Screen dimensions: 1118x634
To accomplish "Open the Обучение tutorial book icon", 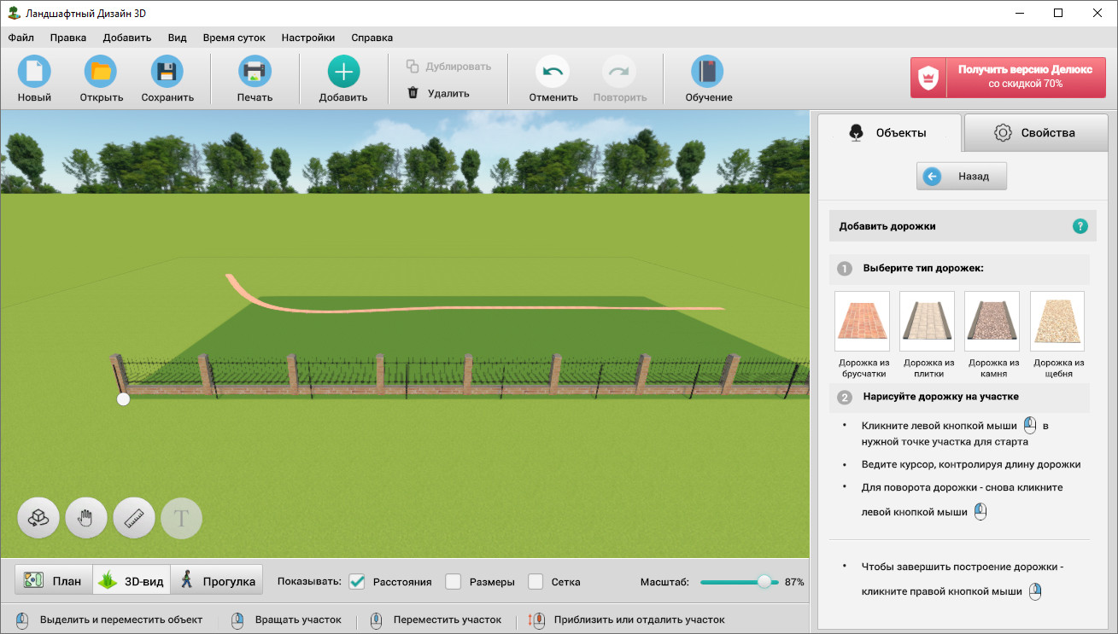I will click(708, 72).
